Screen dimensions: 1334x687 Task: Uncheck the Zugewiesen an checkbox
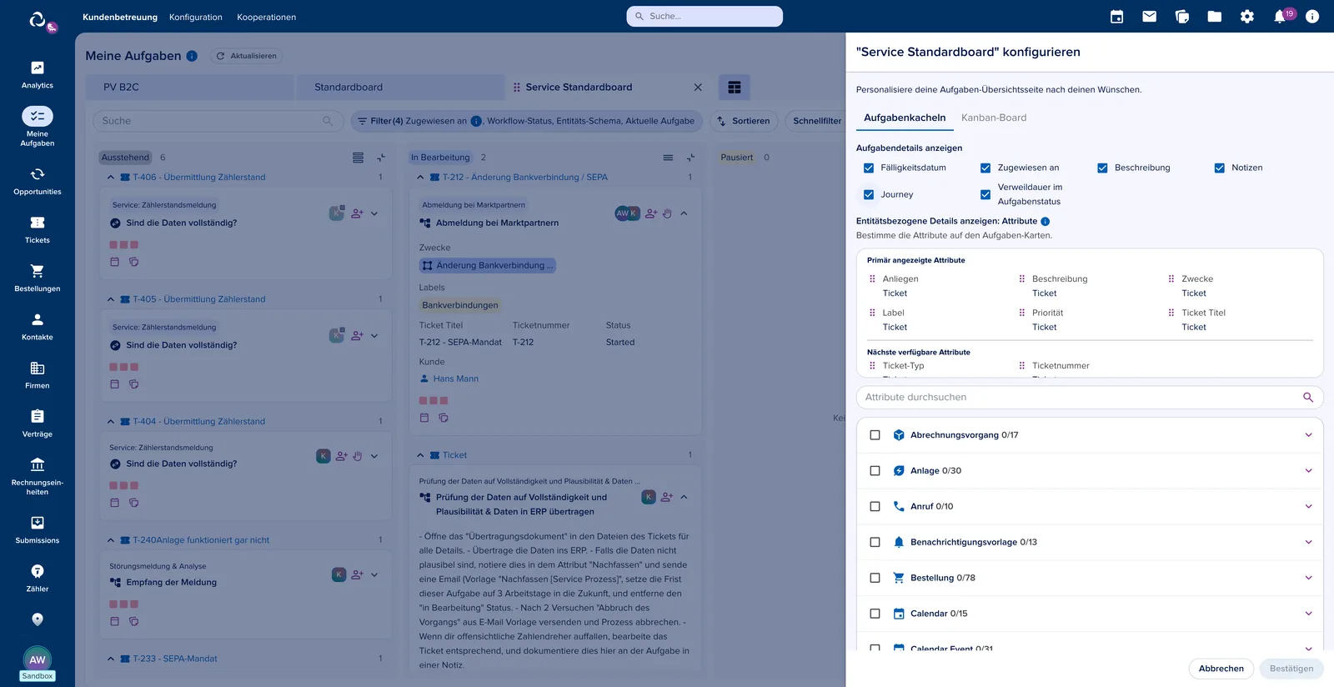tap(985, 168)
